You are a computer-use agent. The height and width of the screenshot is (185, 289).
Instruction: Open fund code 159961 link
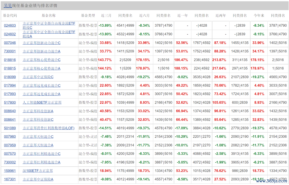[x=10, y=171]
